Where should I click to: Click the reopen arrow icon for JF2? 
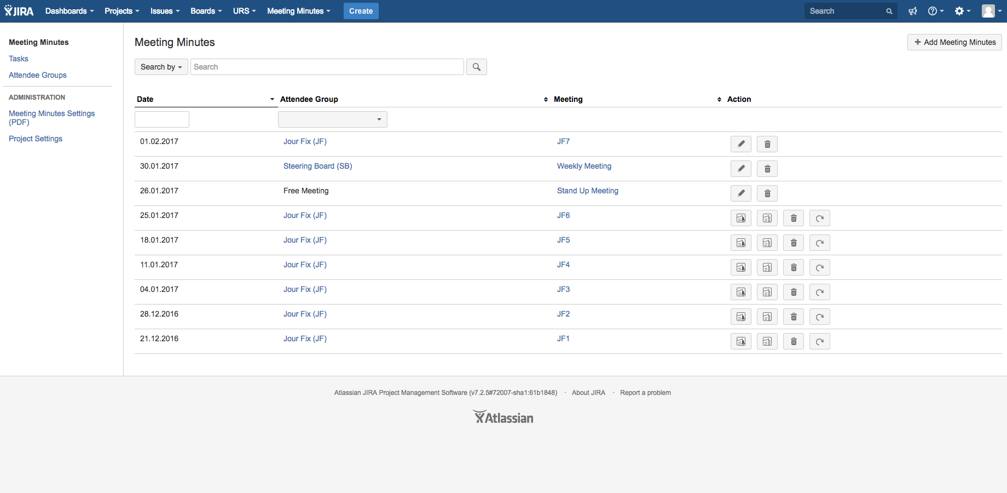pos(820,317)
